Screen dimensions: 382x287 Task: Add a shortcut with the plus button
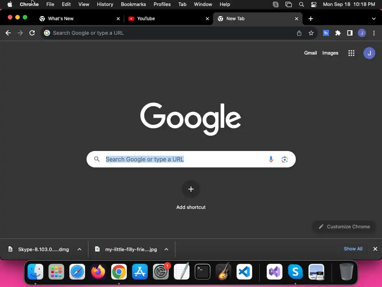point(191,189)
